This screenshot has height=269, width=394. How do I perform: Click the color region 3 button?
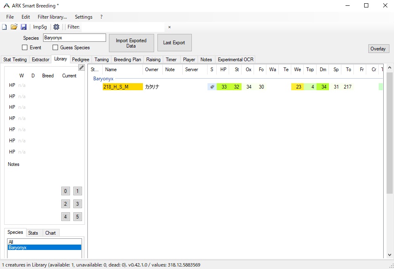(x=77, y=204)
